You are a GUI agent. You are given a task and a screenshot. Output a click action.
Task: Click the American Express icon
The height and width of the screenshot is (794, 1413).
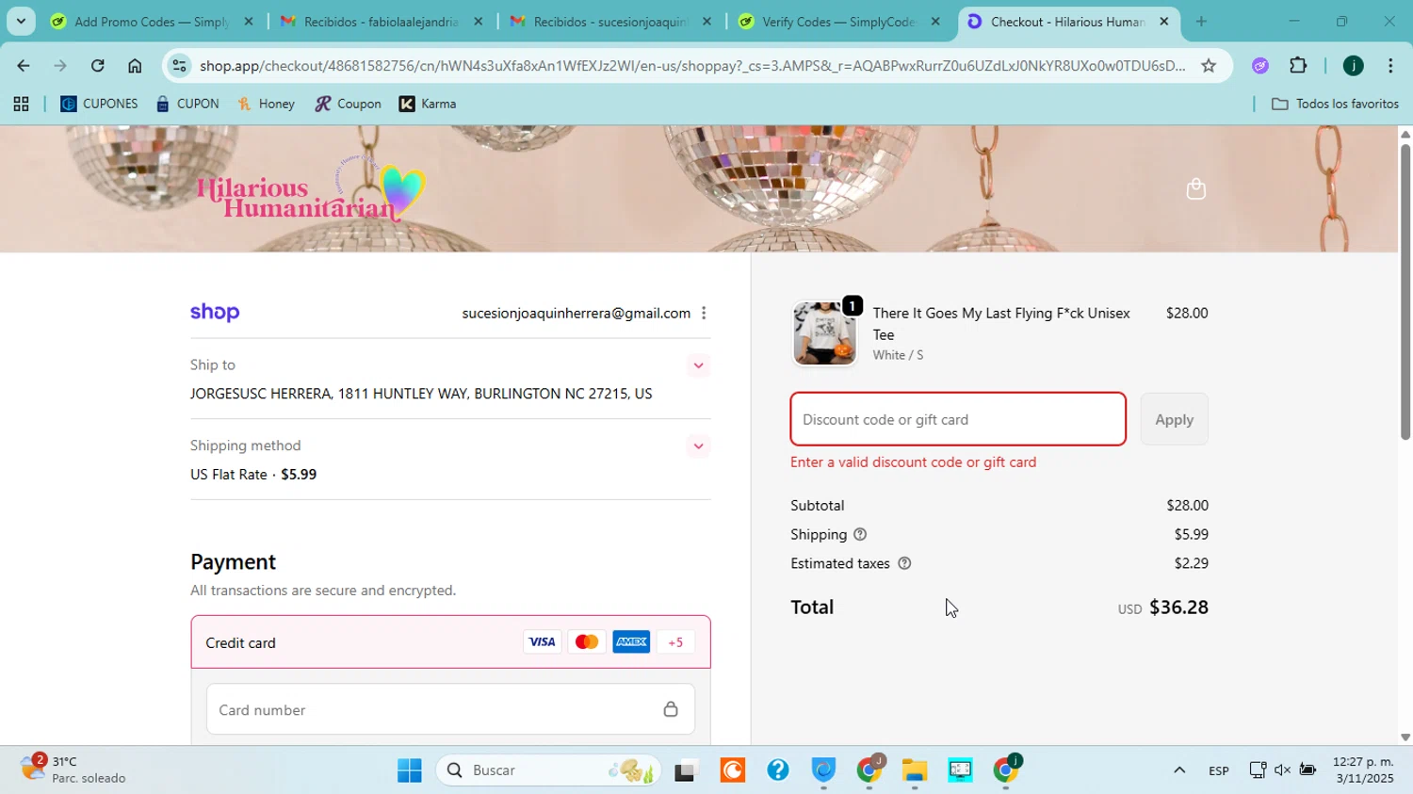coord(631,642)
